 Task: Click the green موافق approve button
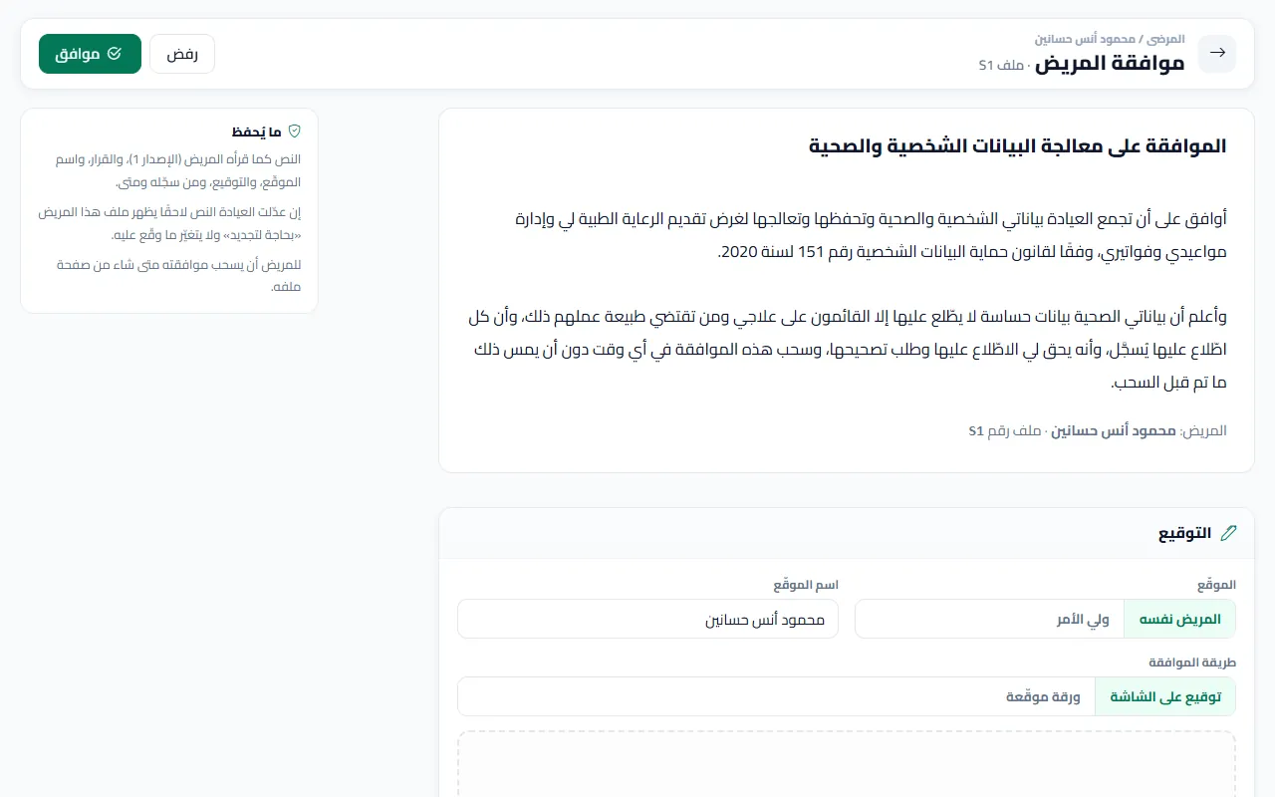[91, 54]
